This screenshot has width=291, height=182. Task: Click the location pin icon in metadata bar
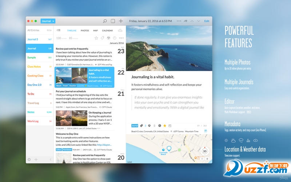pyautogui.click(x=149, y=126)
